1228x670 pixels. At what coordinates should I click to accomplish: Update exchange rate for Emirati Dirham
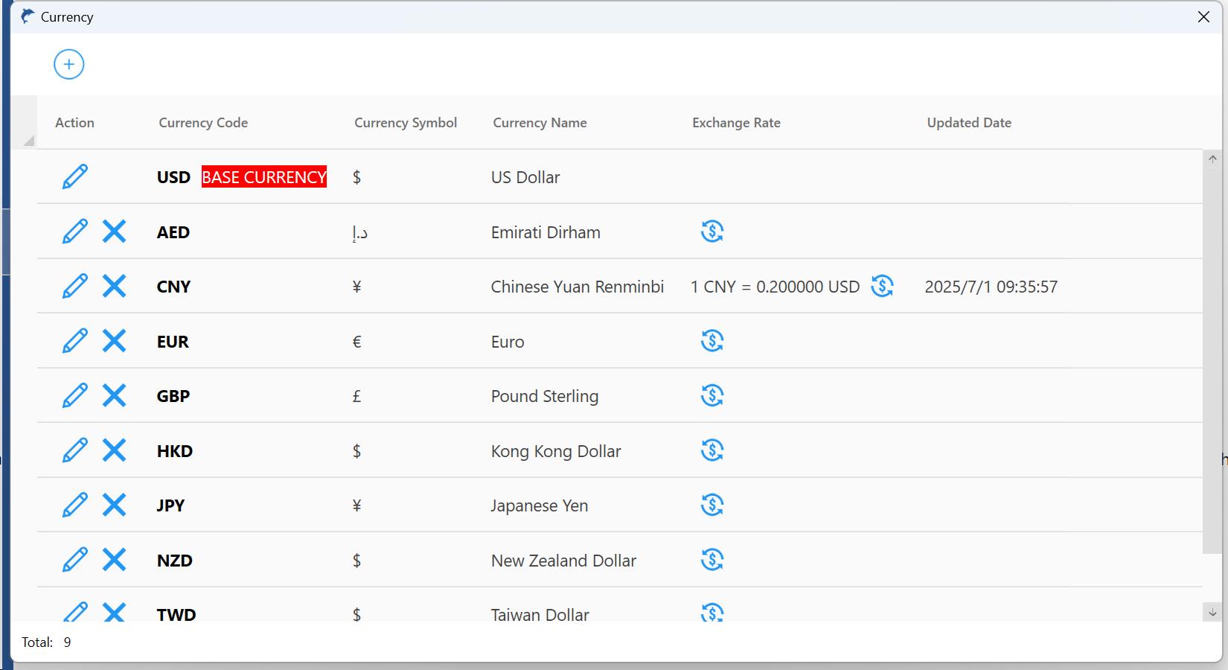tap(711, 232)
